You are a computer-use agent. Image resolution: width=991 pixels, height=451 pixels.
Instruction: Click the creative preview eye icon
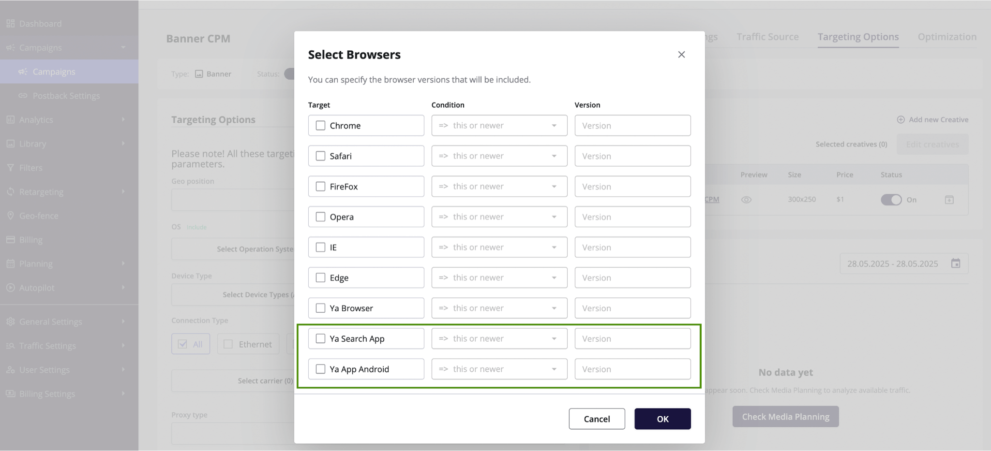pyautogui.click(x=746, y=200)
